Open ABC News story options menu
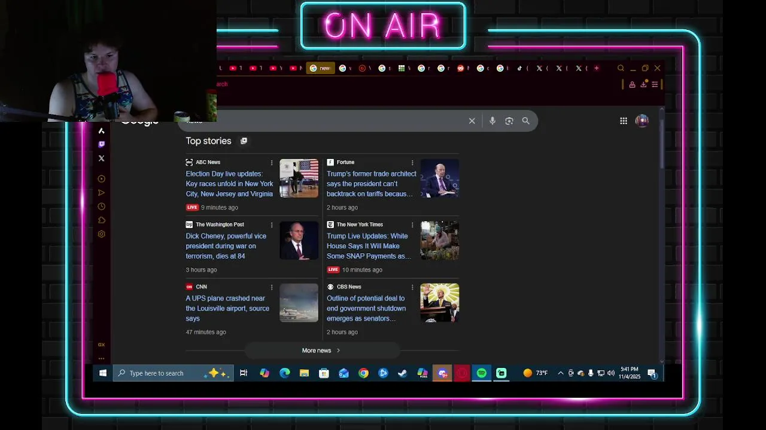The width and height of the screenshot is (766, 430). pos(272,162)
